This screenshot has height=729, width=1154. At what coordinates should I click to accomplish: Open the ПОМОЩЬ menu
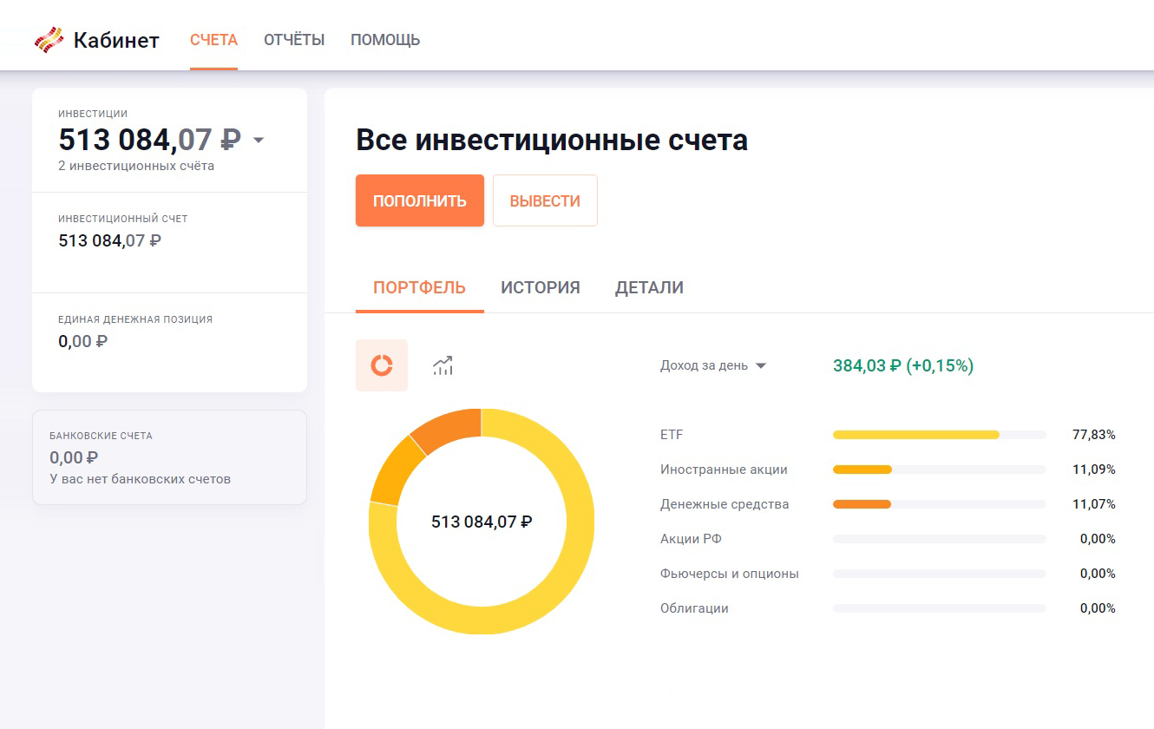pyautogui.click(x=385, y=40)
